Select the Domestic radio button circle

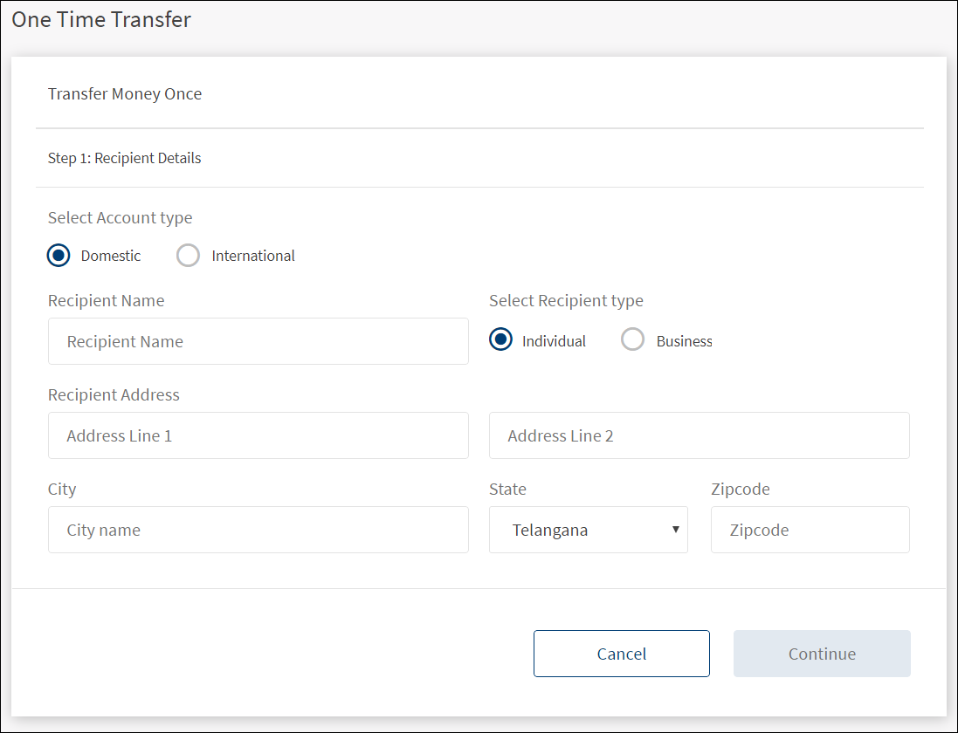(x=59, y=256)
